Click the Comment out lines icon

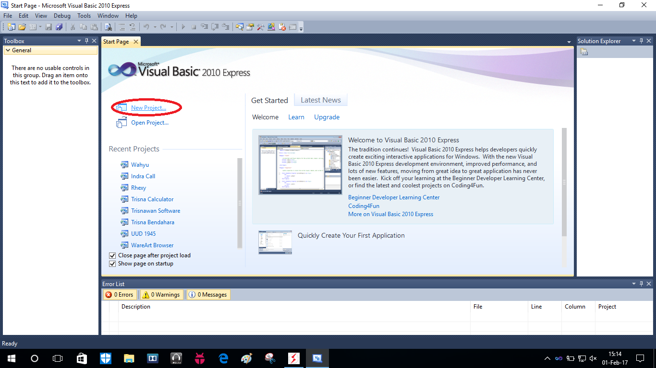pyautogui.click(x=122, y=27)
